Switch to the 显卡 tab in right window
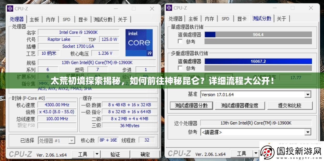The height and width of the screenshot is (161, 324). pyautogui.click(x=241, y=19)
